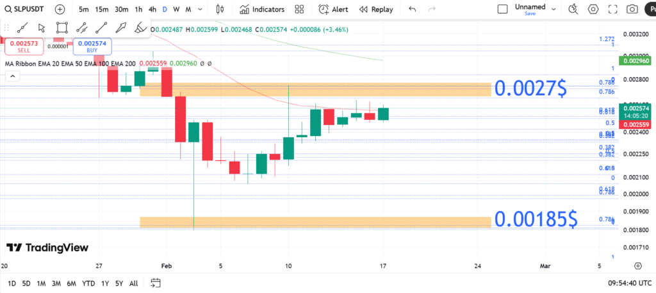The image size is (656, 293).
Task: Take a chart snapshot with camera icon
Action: [632, 10]
